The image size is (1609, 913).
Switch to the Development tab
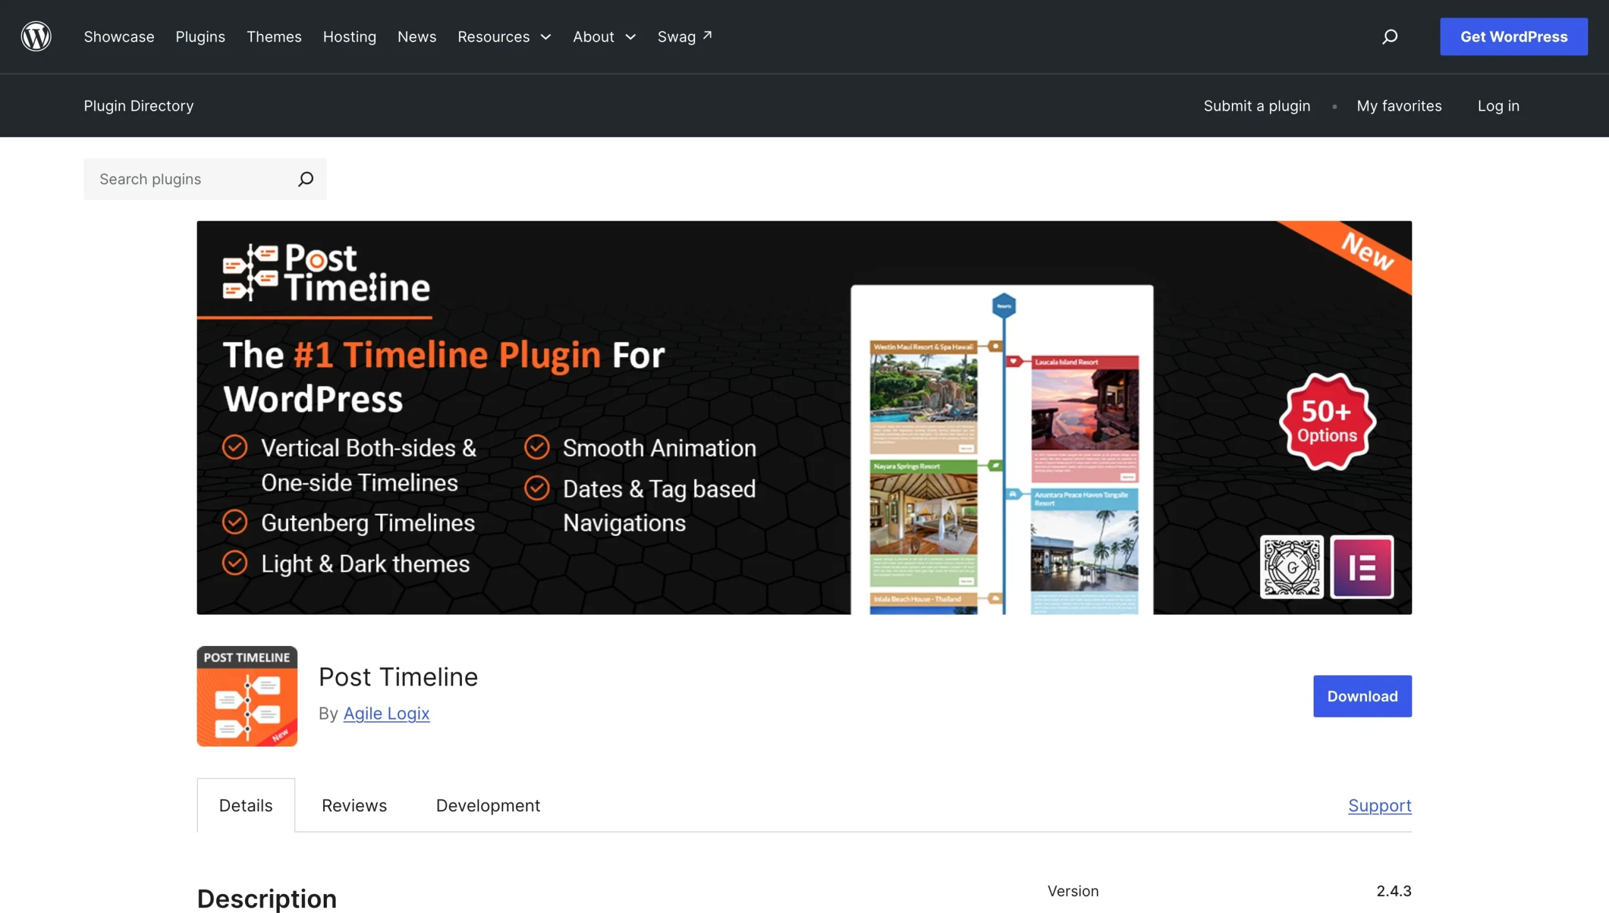coord(488,806)
